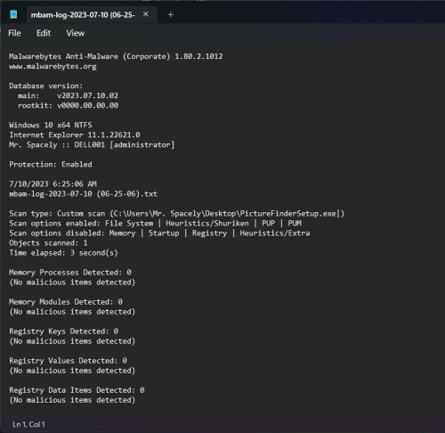Click the 'Objects scanned: 1' line
445x433 pixels.
[48, 243]
